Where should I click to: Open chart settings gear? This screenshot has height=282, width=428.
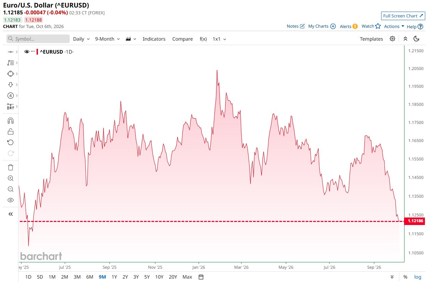[x=392, y=39]
